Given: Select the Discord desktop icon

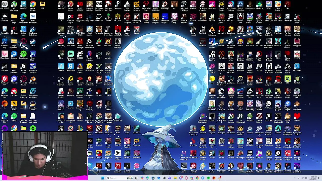Looking at the screenshot, I should (x=14, y=80).
